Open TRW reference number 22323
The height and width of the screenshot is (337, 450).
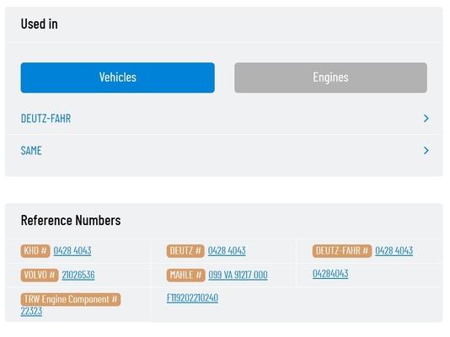31,311
